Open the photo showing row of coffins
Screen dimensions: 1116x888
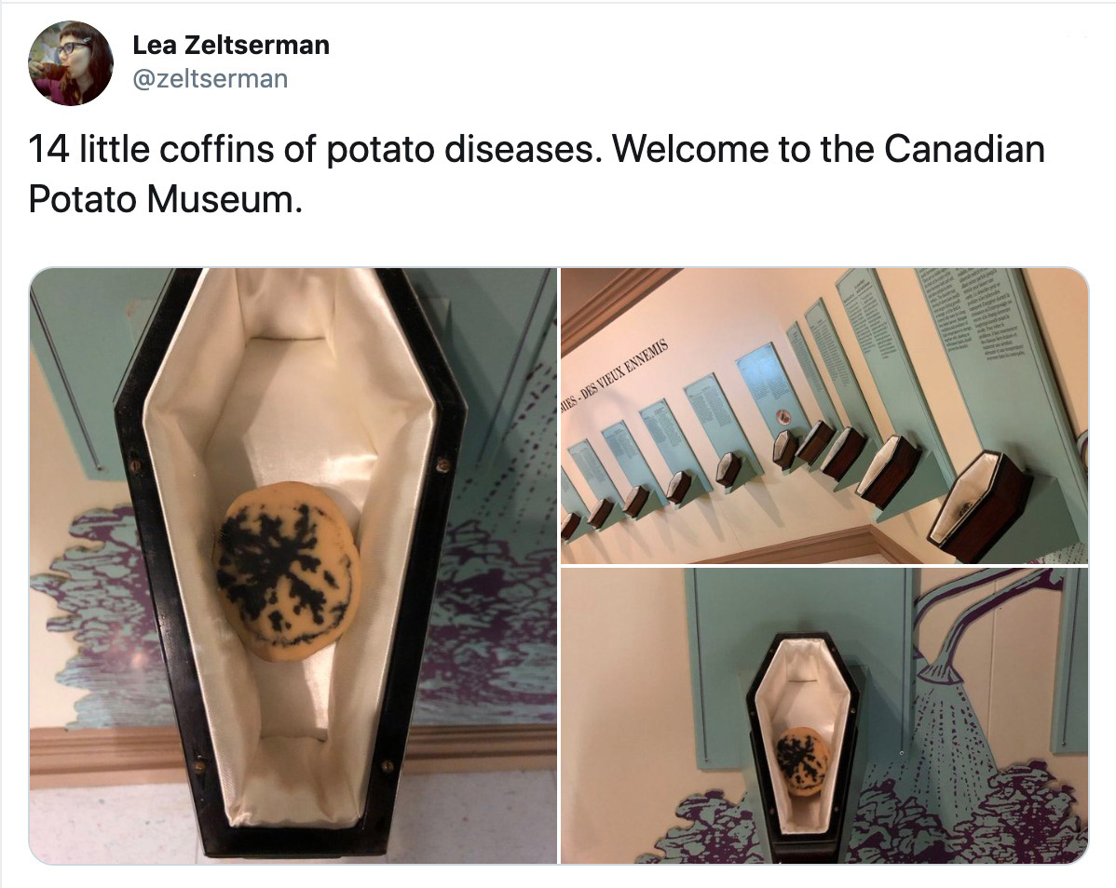click(x=824, y=415)
